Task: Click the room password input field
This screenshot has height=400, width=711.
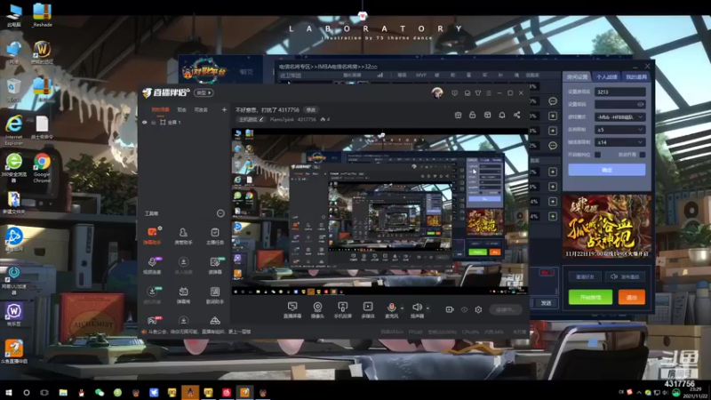Action: point(619,104)
